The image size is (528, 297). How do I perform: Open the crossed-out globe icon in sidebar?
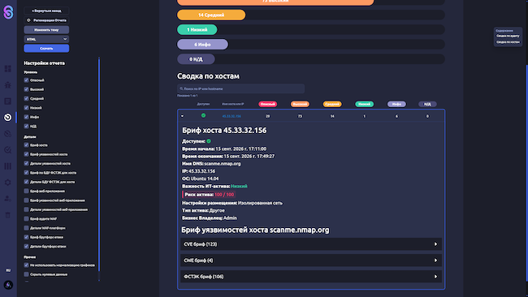tap(8, 134)
